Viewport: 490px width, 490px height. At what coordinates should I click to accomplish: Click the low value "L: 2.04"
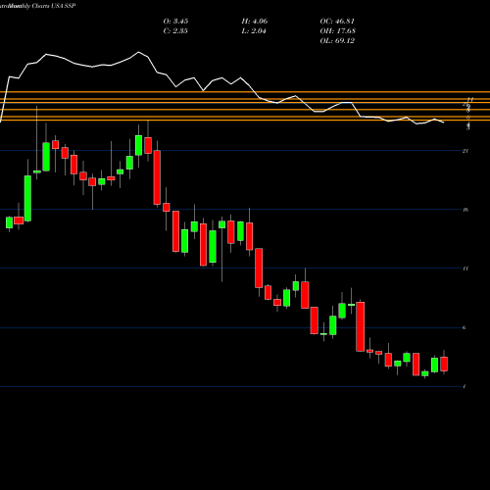[x=254, y=31]
